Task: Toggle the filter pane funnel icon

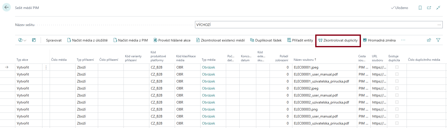Action: pyautogui.click(x=438, y=40)
